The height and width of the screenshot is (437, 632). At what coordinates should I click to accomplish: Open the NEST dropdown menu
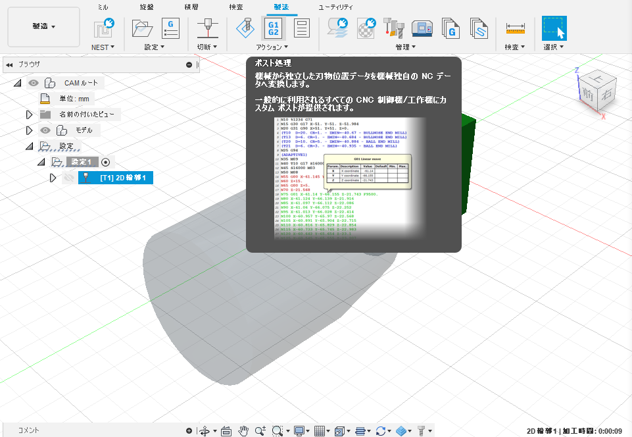pos(103,47)
